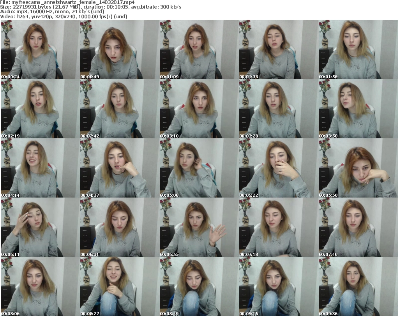Select the thumbnail timestamped 00:03:50
This screenshot has height=316, width=399.
coord(358,109)
